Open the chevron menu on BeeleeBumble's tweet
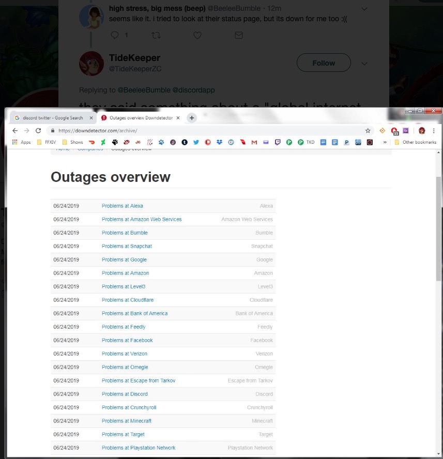 point(364,9)
